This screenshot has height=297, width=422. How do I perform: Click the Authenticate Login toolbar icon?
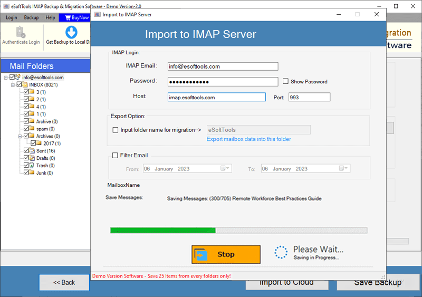pyautogui.click(x=21, y=32)
